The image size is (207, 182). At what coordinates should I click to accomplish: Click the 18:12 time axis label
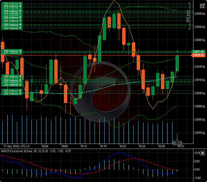click(x=84, y=146)
